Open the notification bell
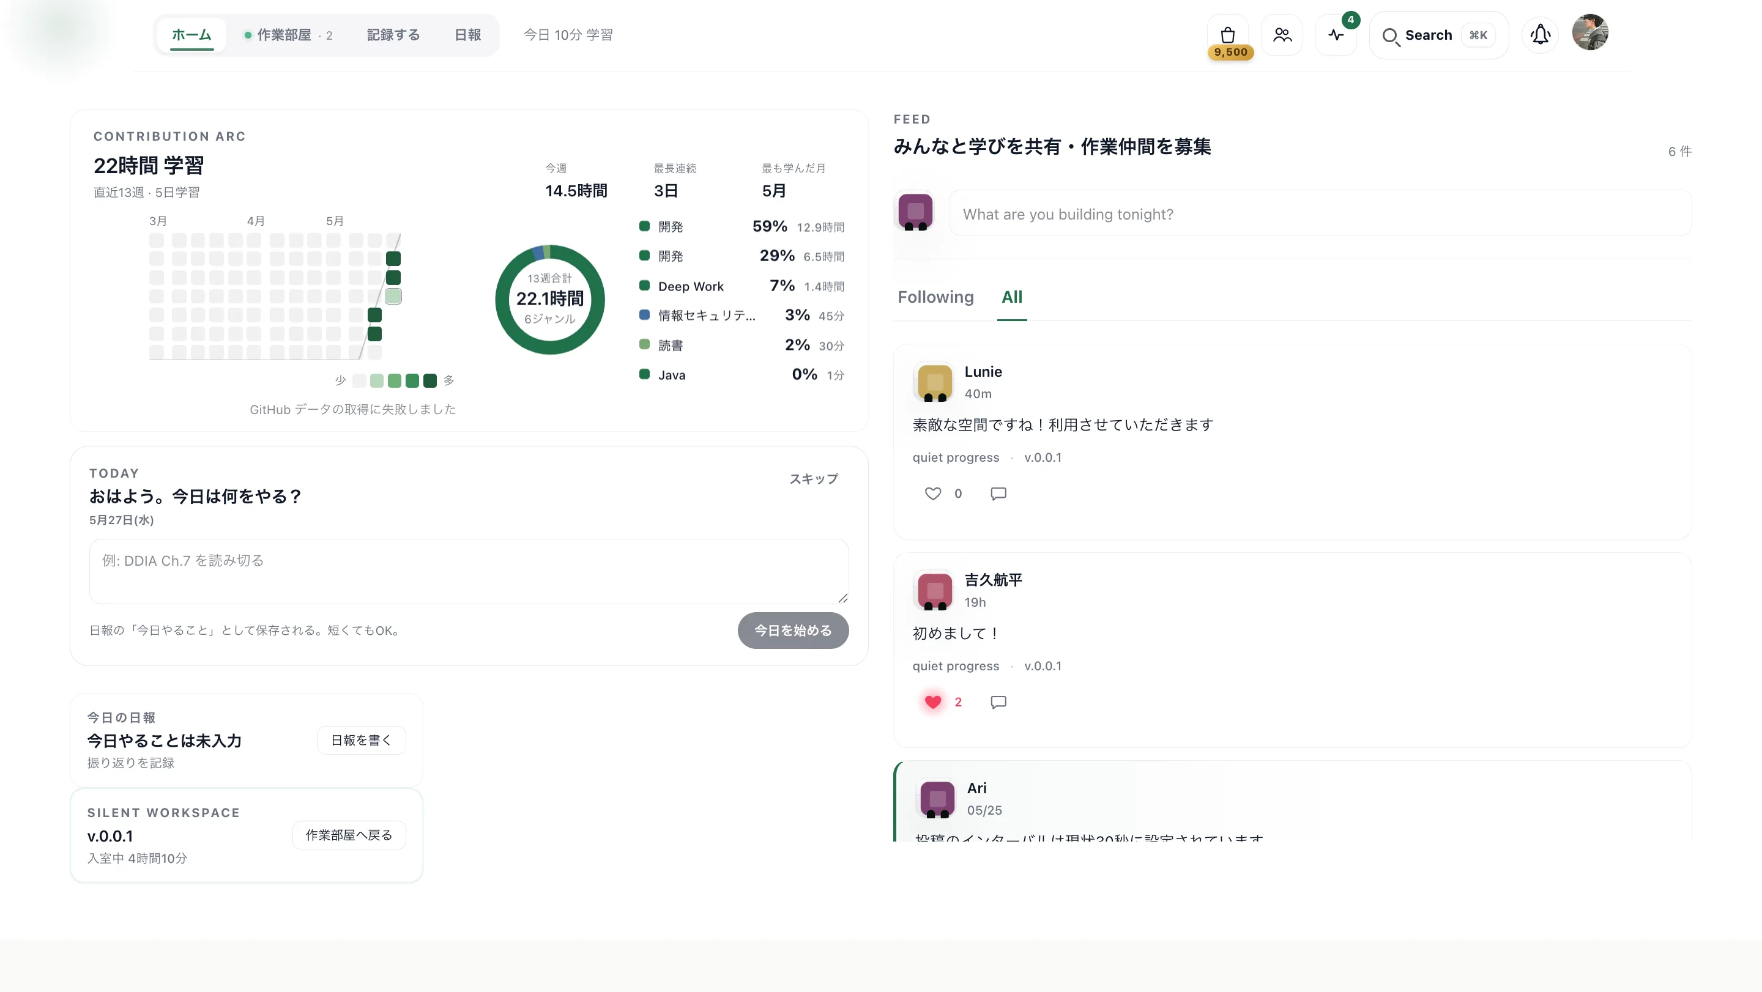 coord(1541,35)
